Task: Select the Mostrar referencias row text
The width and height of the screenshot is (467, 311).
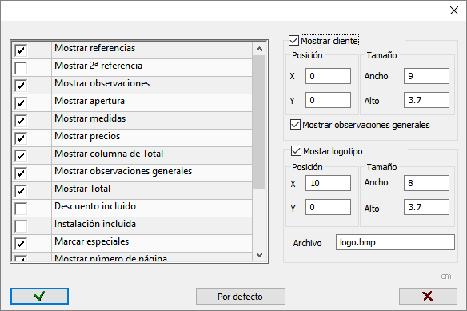Action: coord(94,48)
